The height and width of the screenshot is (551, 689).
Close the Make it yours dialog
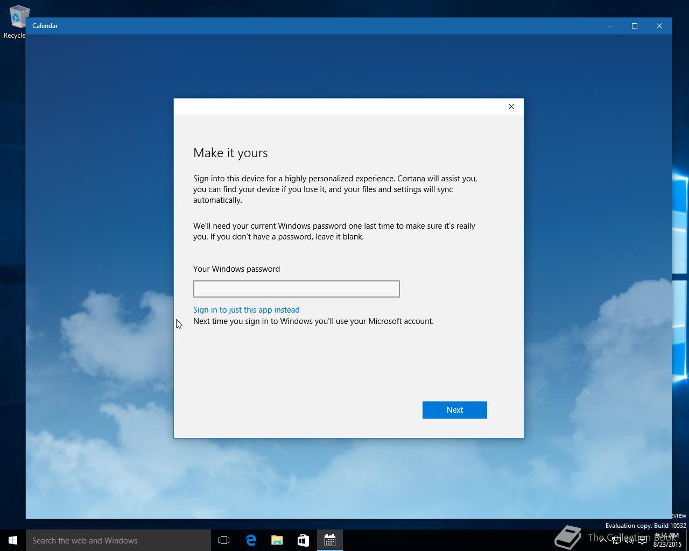tap(511, 107)
